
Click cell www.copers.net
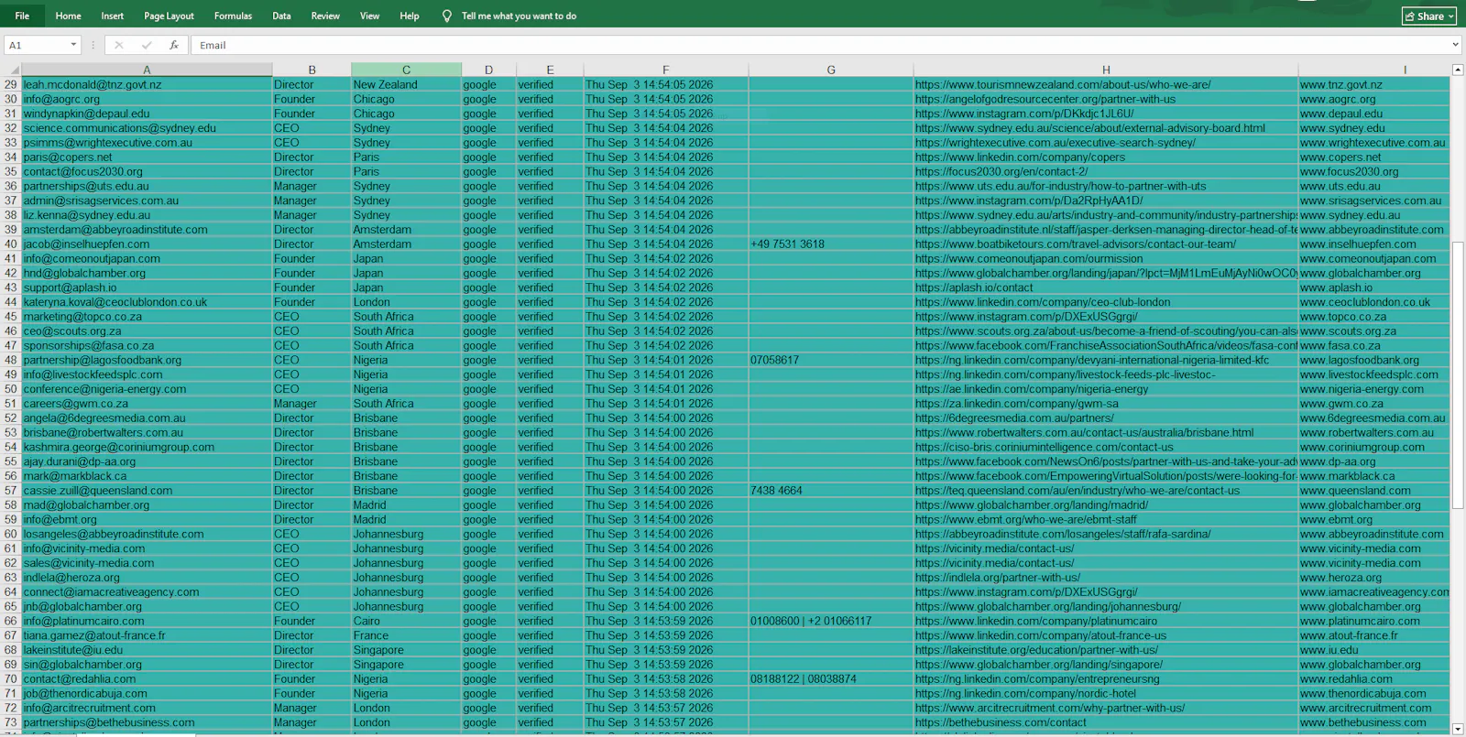coord(1373,157)
